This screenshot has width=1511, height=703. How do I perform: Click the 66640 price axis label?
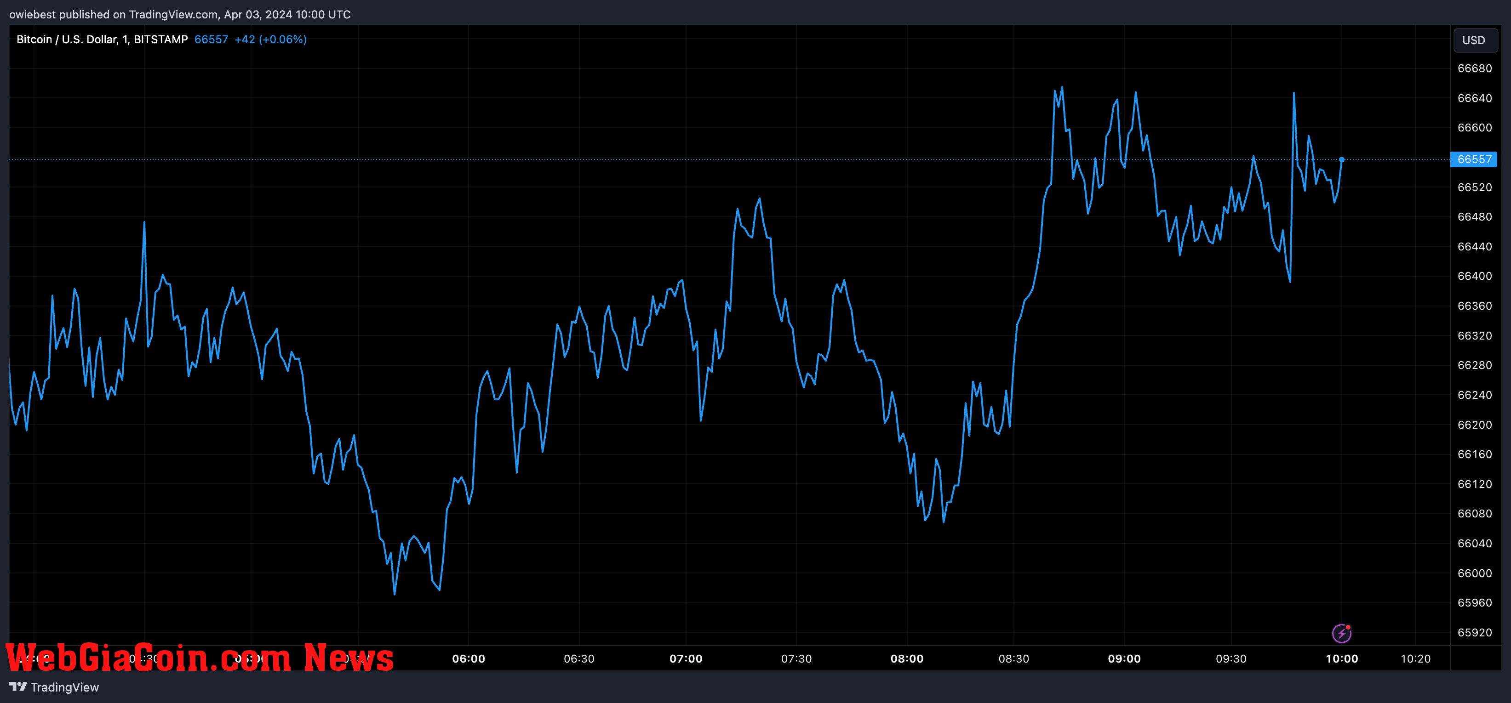click(x=1475, y=98)
